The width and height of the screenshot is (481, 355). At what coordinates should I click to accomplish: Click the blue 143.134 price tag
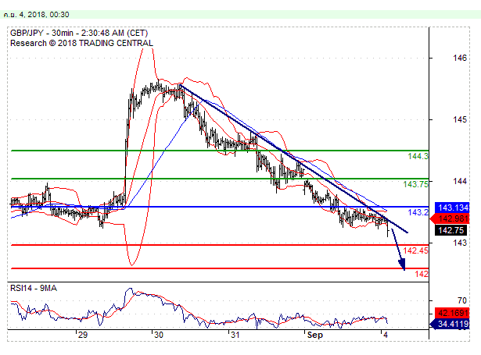(452, 208)
